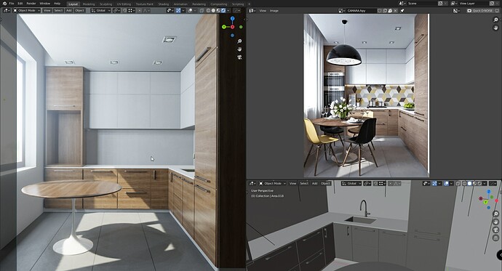Viewport: 502px width, 271px height.
Task: Click pan hand icon in image editor
Action: (x=495, y=28)
